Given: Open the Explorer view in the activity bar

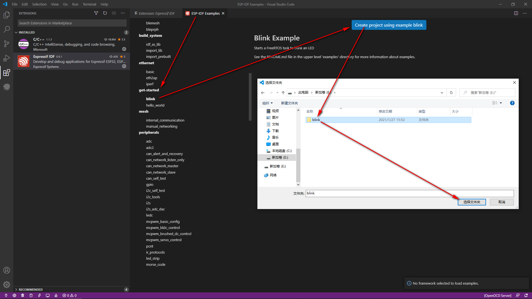Looking at the screenshot, I should (x=7, y=15).
